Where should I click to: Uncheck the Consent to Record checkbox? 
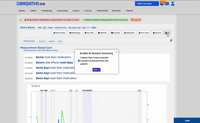pyautogui.click(x=79, y=61)
